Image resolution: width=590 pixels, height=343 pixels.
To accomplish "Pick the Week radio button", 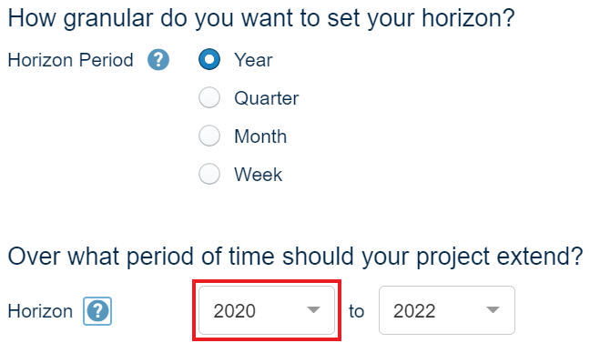I will pos(209,174).
